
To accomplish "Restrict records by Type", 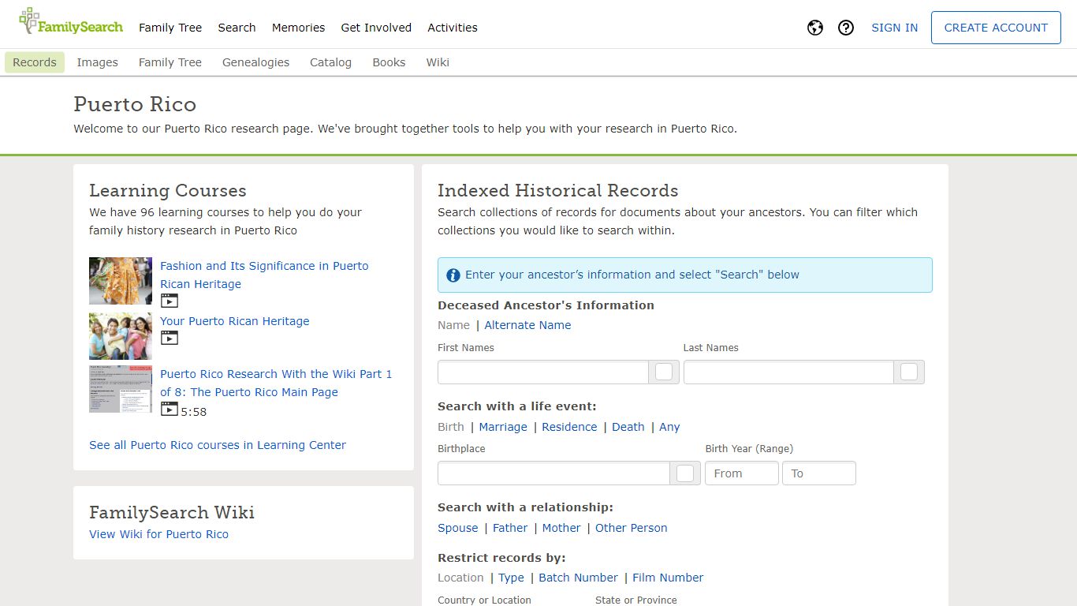I will coord(511,578).
